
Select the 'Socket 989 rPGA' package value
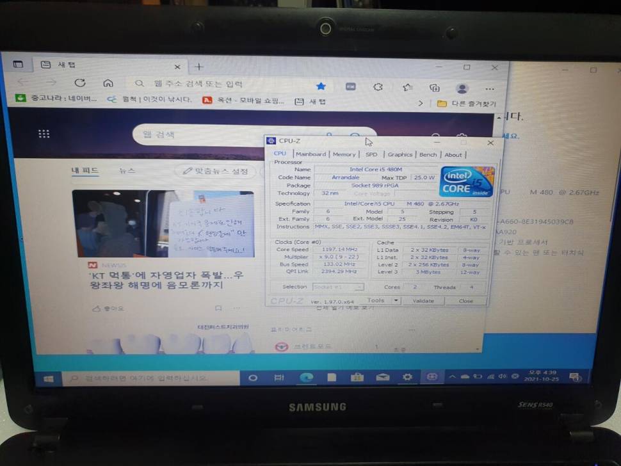(x=375, y=185)
